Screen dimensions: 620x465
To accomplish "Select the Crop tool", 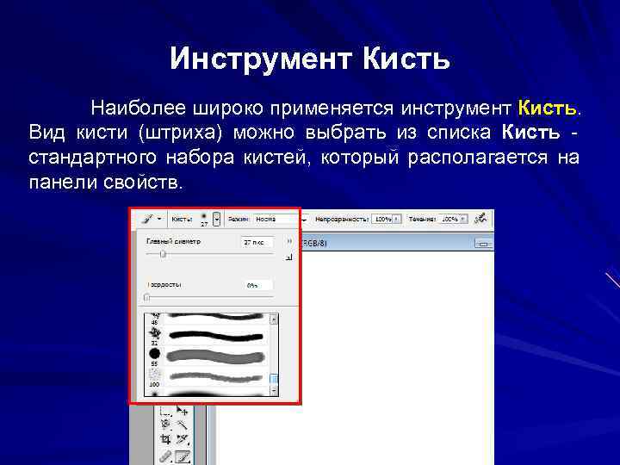I will point(166,439).
